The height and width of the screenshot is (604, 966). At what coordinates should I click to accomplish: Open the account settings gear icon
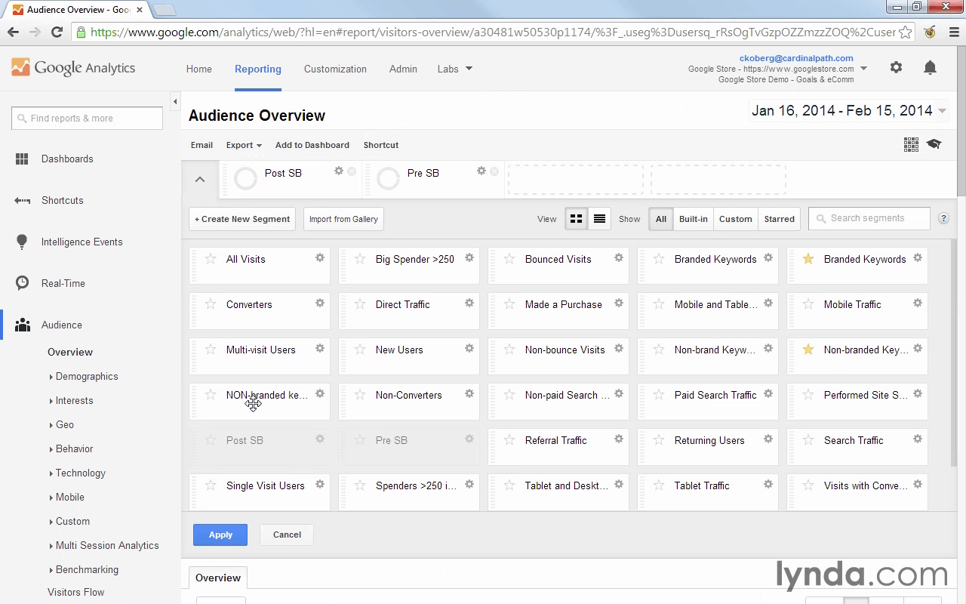click(896, 67)
